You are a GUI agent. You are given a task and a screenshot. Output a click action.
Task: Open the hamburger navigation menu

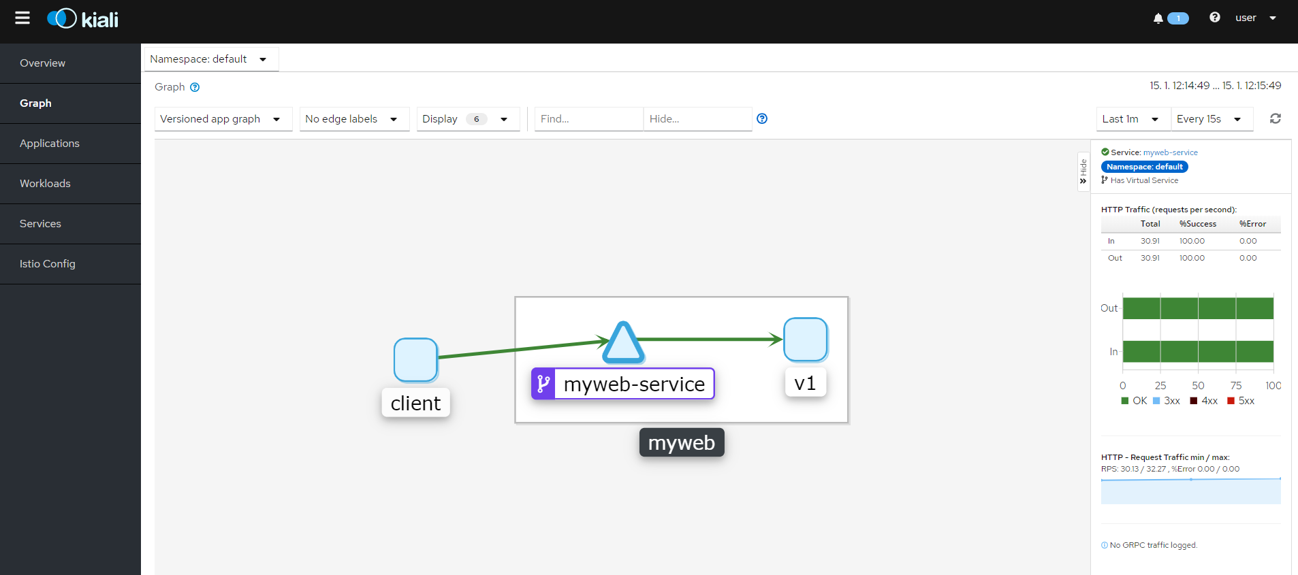click(x=22, y=18)
